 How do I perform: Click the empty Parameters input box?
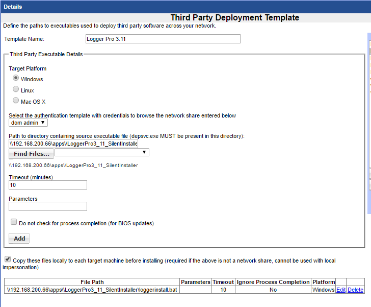coord(48,206)
